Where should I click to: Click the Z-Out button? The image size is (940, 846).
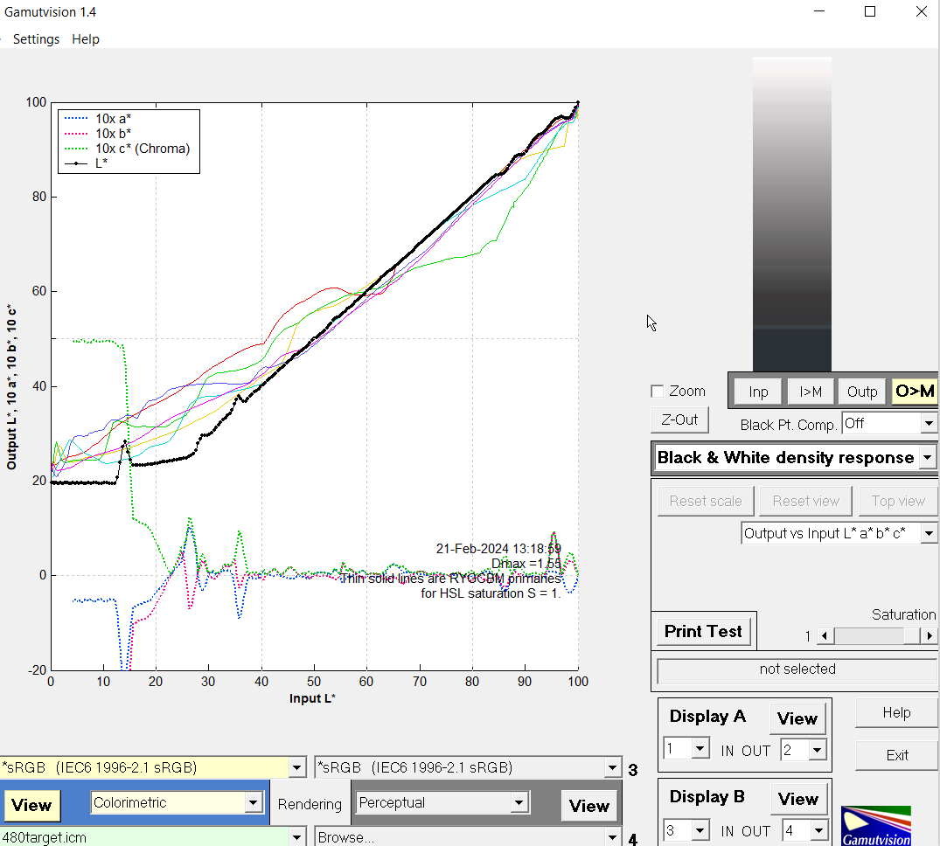coord(679,420)
